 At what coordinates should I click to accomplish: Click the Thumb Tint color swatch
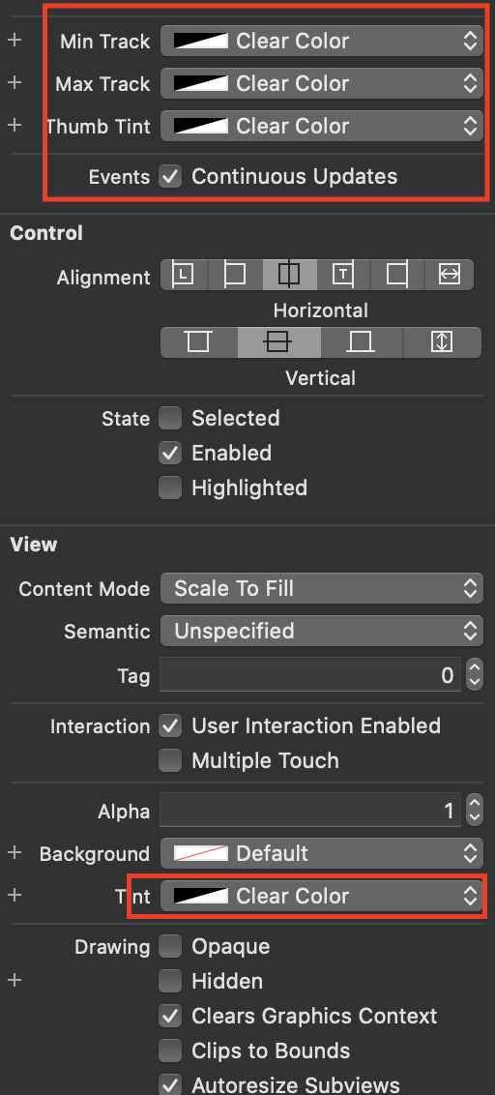coord(201,127)
